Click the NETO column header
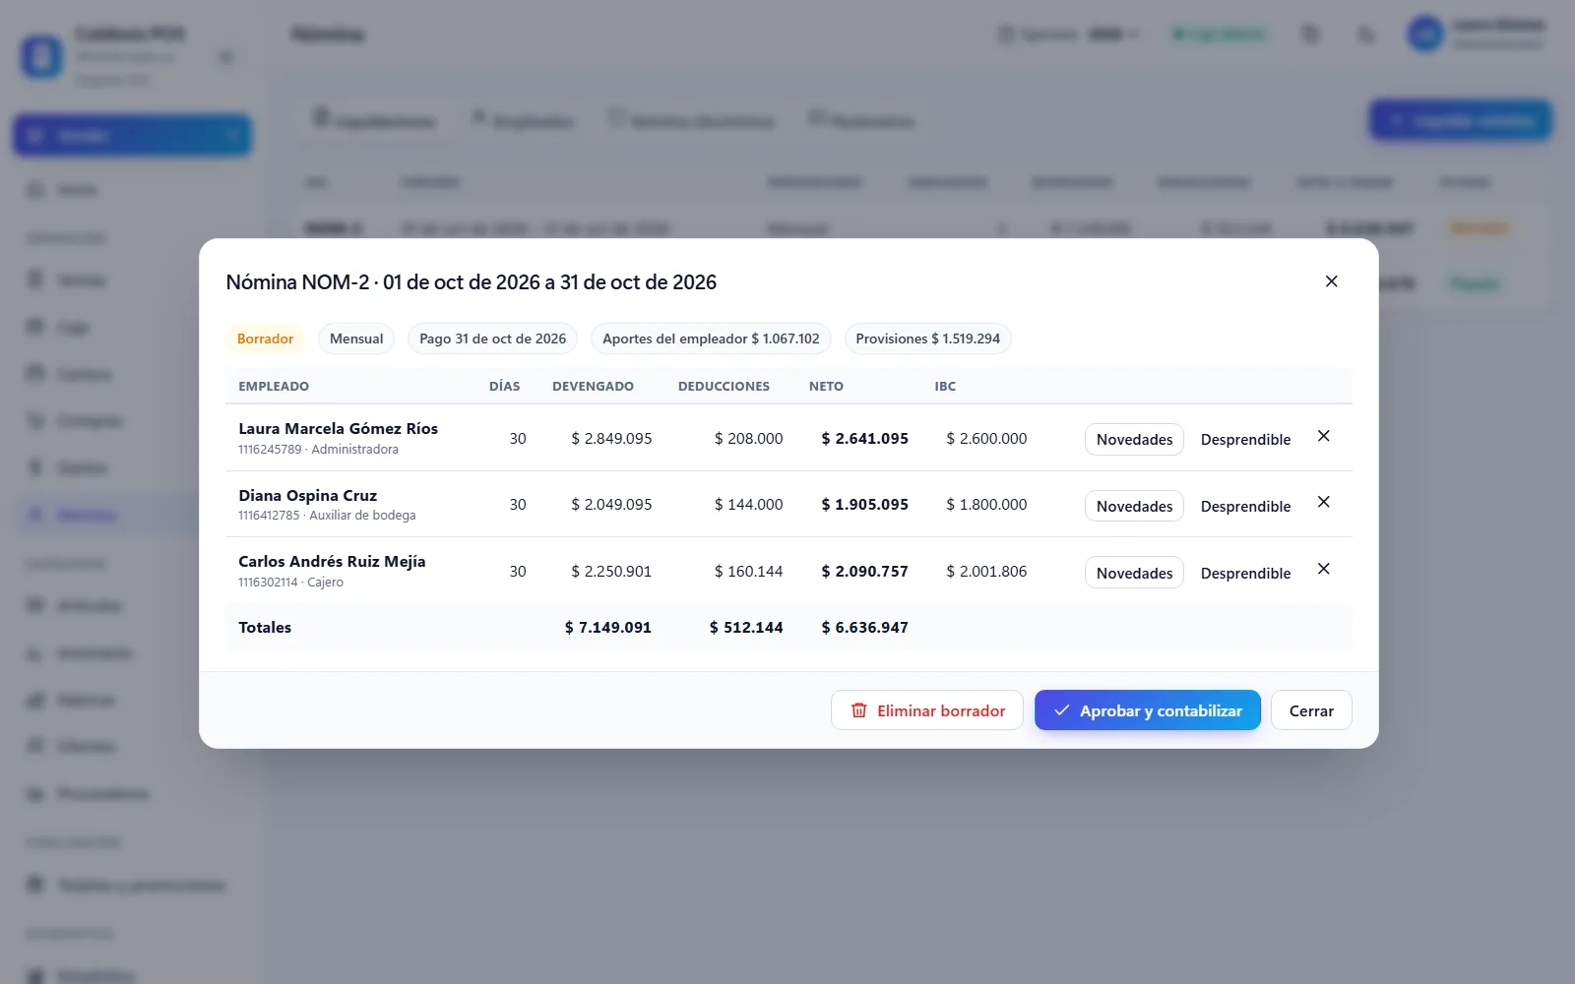 pyautogui.click(x=826, y=386)
